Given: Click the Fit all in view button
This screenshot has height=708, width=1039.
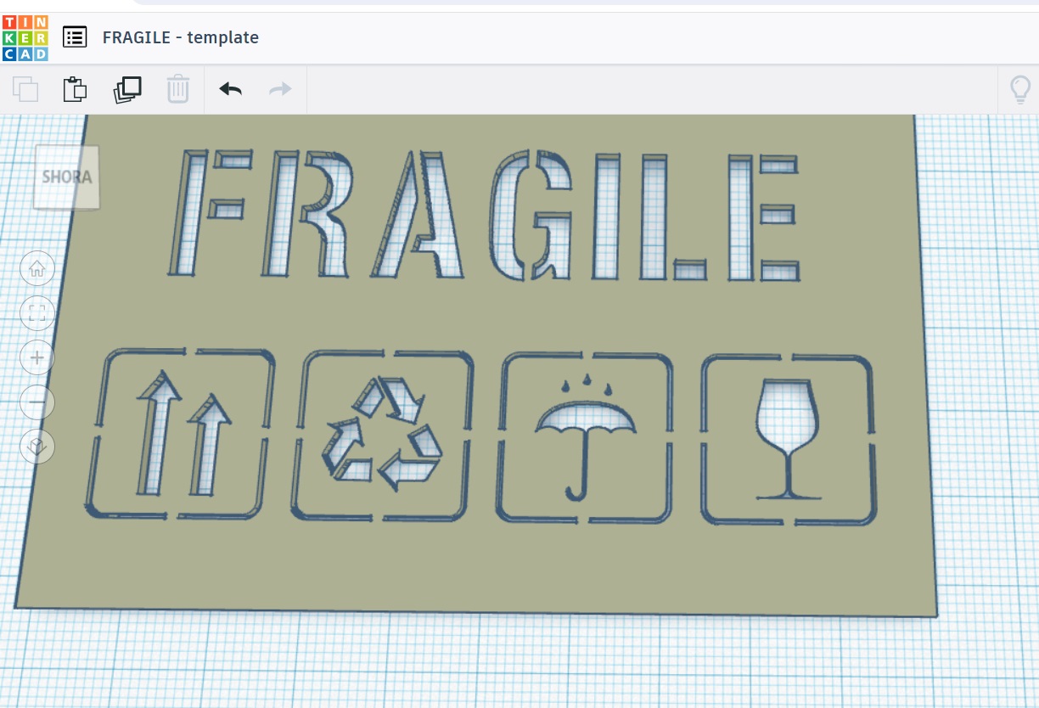Looking at the screenshot, I should coord(37,313).
